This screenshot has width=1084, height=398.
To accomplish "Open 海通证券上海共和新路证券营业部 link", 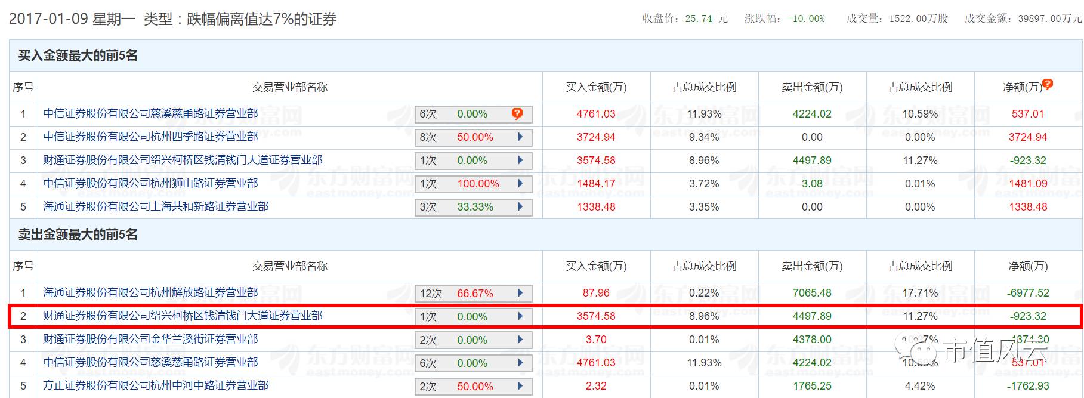I will [x=156, y=206].
